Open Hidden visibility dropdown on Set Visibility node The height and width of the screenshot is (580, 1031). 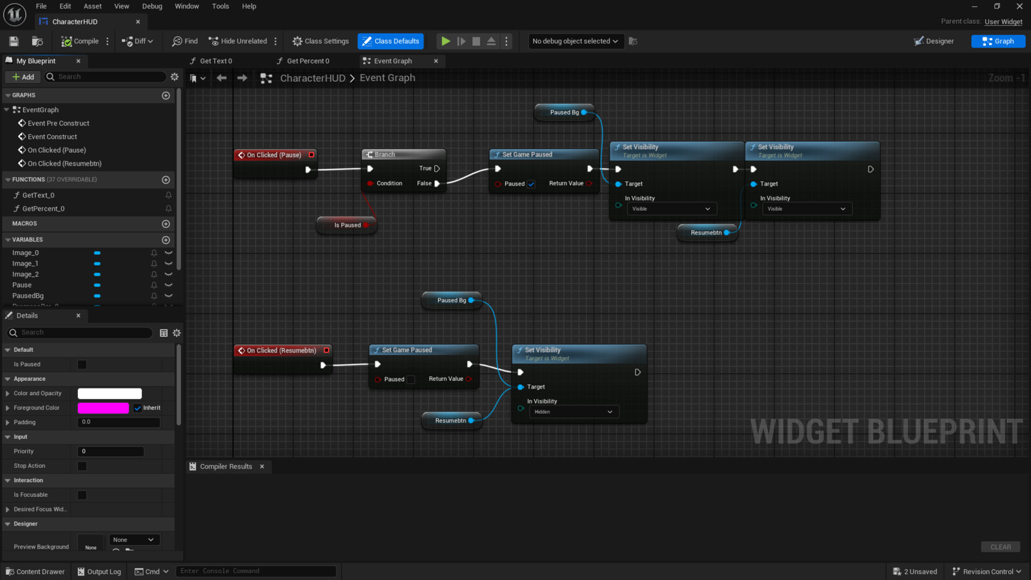573,412
